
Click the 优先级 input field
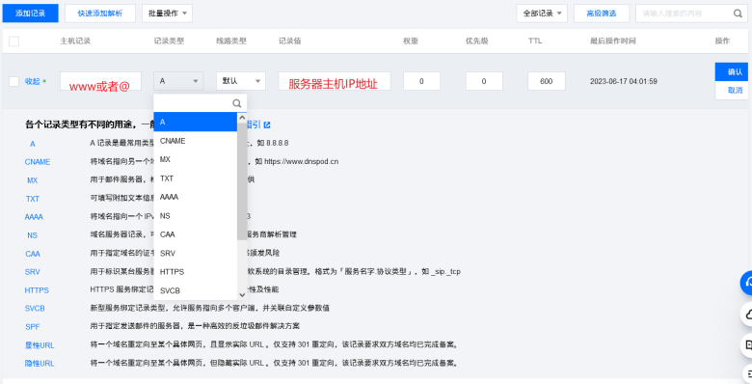(x=484, y=81)
